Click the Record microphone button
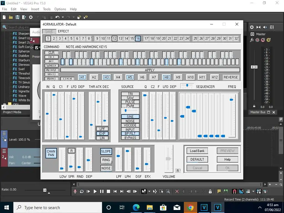The height and width of the screenshot is (213, 284). [x=75, y=191]
